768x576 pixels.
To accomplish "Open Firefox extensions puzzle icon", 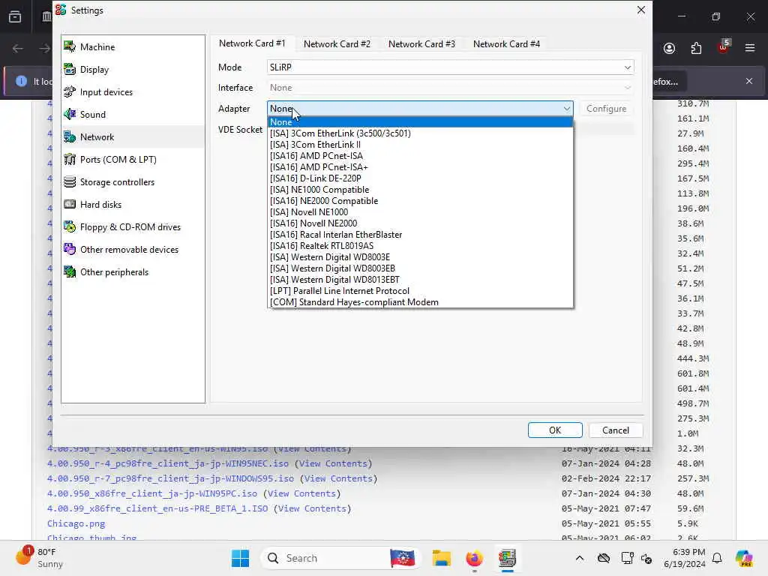I will click(x=696, y=48).
